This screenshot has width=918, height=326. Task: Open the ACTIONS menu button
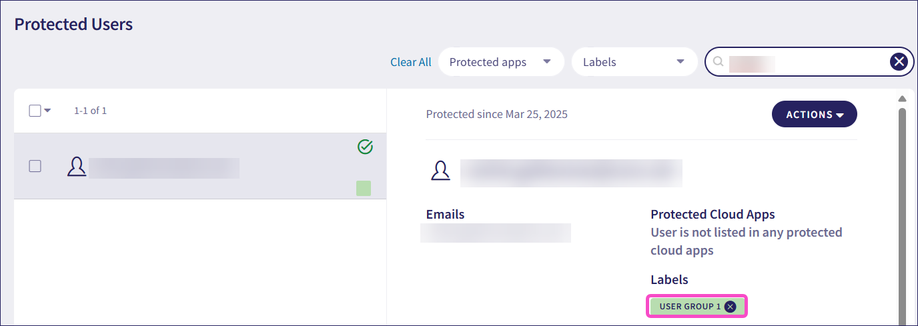pos(814,115)
